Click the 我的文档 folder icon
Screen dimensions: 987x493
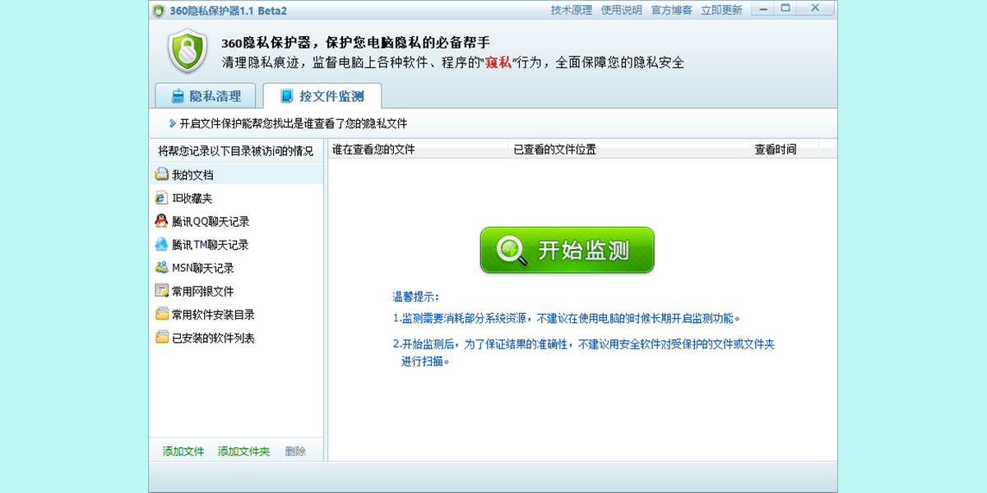[x=162, y=174]
